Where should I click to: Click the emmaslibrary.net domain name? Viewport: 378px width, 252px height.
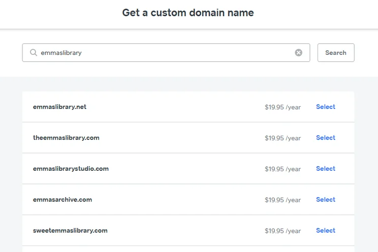click(59, 107)
